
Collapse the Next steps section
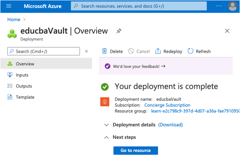coord(106,137)
